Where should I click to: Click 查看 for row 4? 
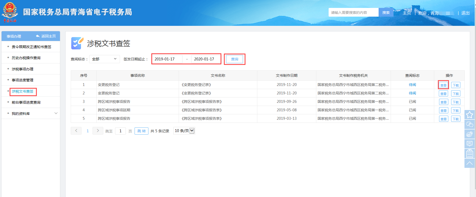443,111
